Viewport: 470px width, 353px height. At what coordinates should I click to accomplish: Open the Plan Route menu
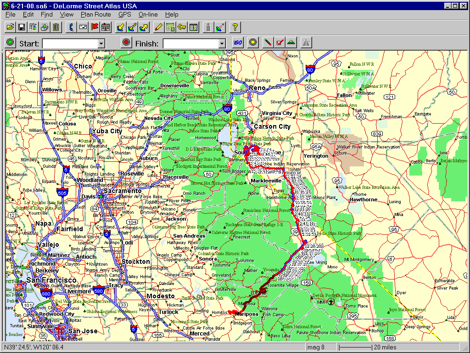tap(96, 15)
